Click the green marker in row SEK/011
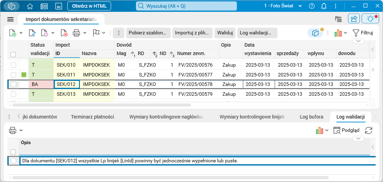Image resolution: width=383 pixels, height=182 pixels. pyautogui.click(x=24, y=74)
